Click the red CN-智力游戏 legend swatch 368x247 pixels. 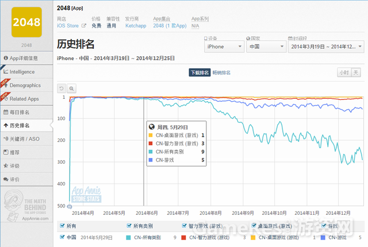[183, 238]
